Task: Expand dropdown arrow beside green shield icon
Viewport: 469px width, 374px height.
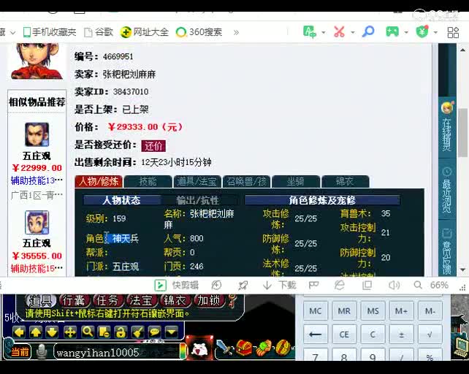Action: pos(435,32)
